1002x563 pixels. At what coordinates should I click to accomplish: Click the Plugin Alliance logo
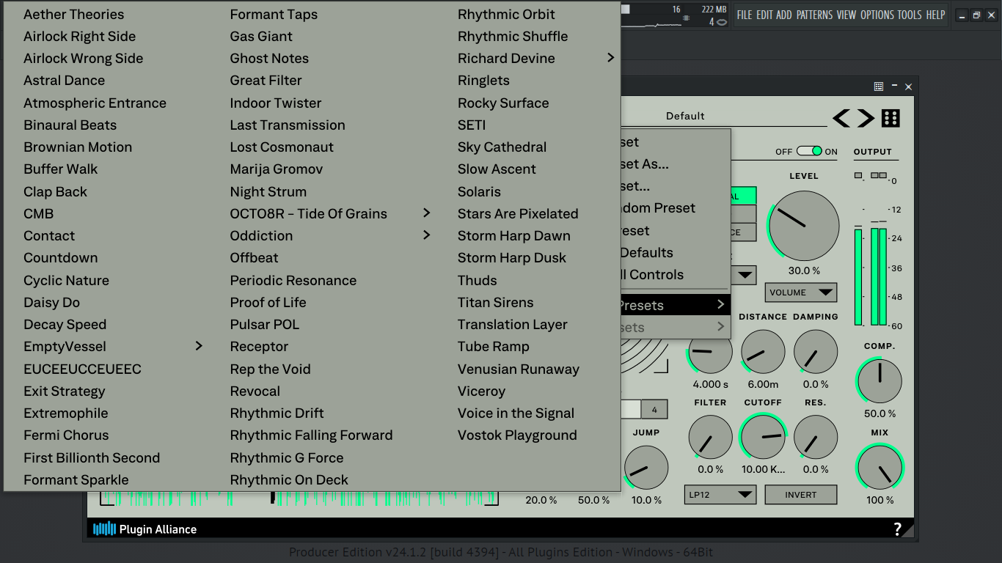pyautogui.click(x=145, y=529)
